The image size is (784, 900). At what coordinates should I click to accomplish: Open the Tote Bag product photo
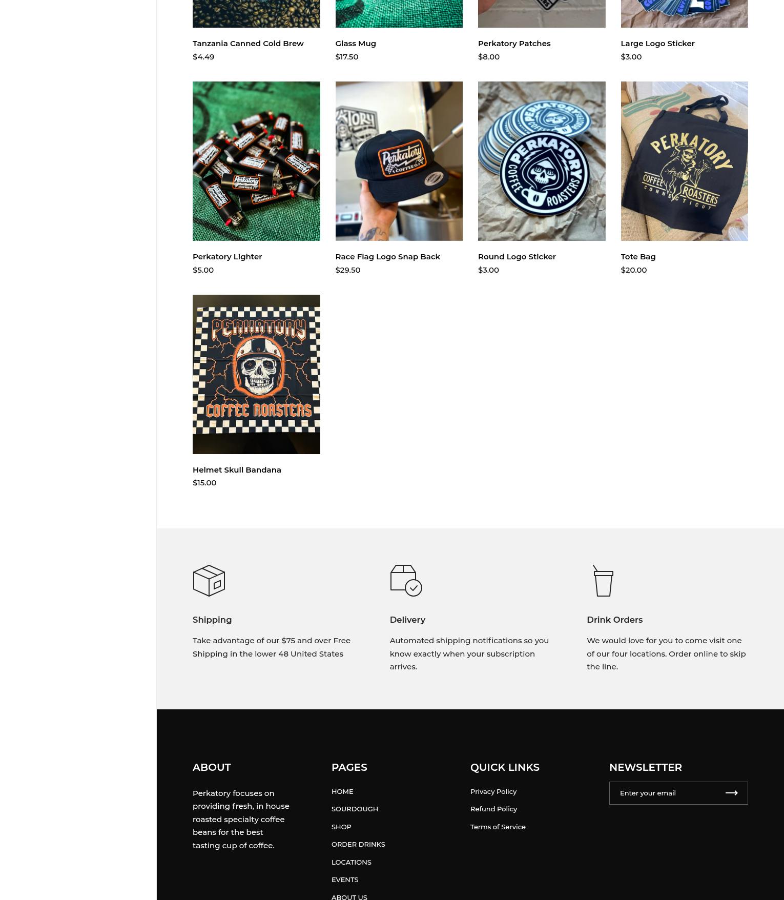[x=684, y=161]
